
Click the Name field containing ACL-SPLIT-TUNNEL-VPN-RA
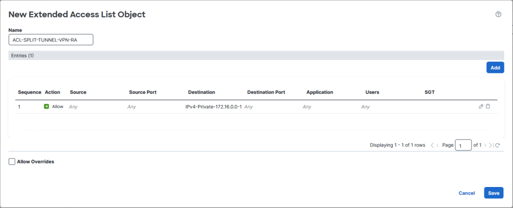(x=51, y=40)
